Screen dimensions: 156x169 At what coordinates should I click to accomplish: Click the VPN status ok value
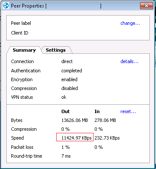pos(64,97)
